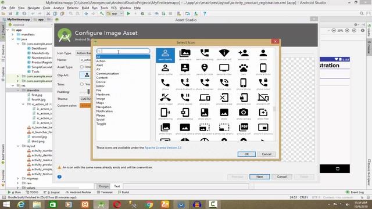Expand the raw folder node

18,183
